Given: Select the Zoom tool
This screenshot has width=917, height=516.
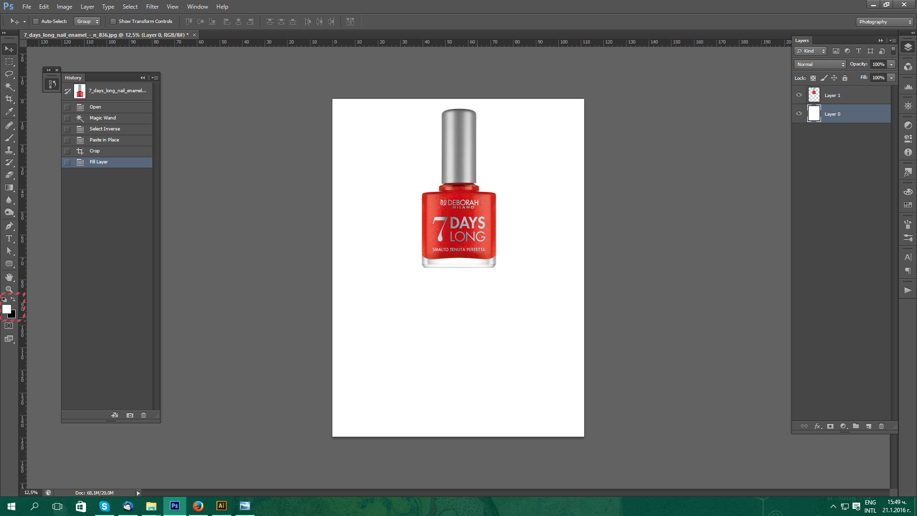Looking at the screenshot, I should click(x=9, y=289).
